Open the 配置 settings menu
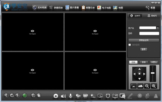Screen dimensions: 162x102 click(x=150, y=8)
